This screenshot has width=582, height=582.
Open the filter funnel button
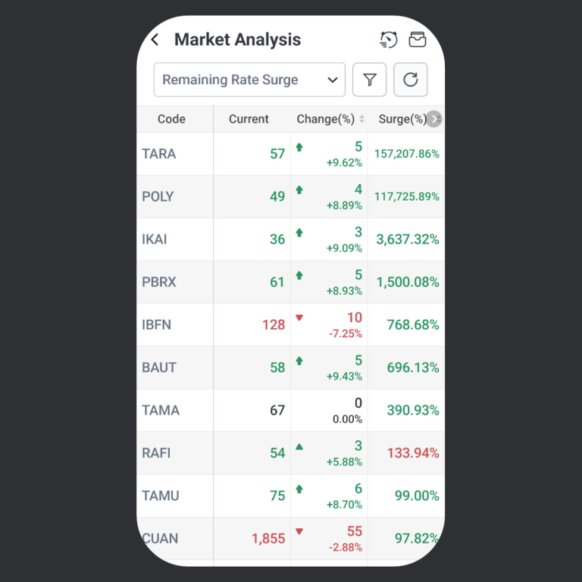pos(370,80)
